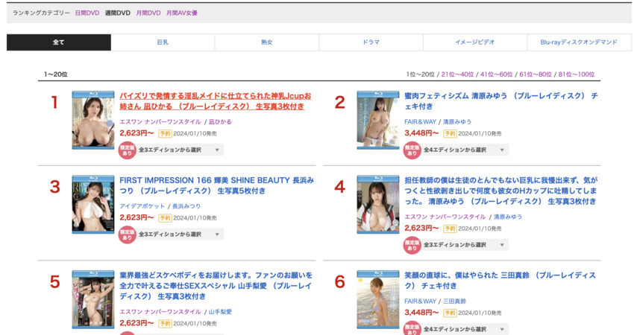This screenshot has height=335, width=634.
Task: Click the 限定版あり badge on rank 2
Action: click(x=412, y=150)
